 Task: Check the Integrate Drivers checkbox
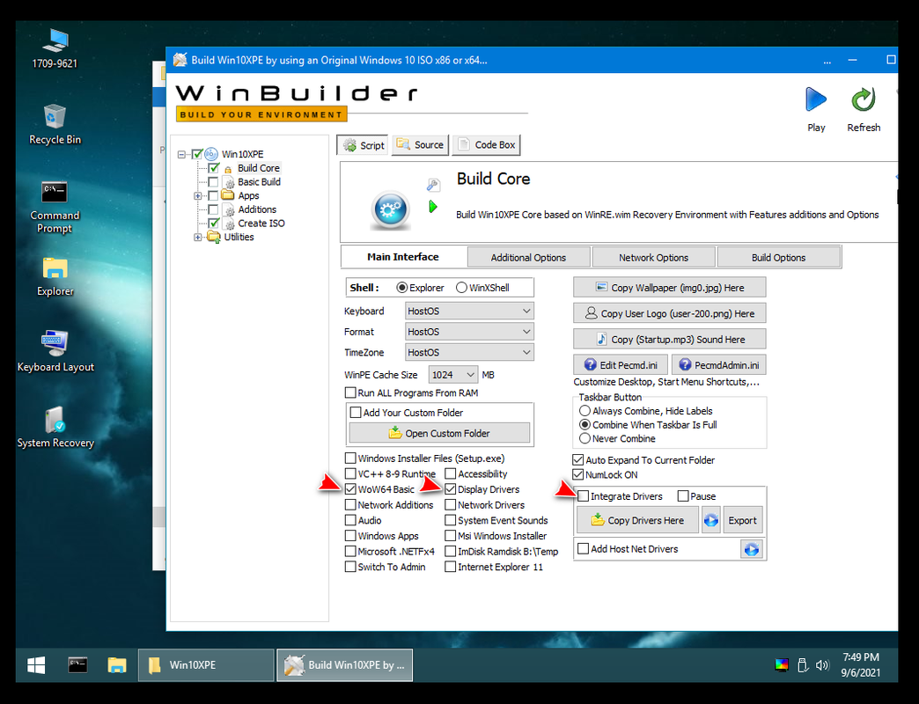click(583, 496)
